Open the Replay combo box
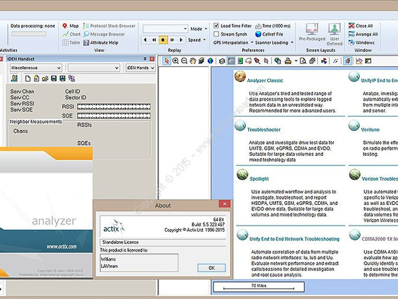The image size is (398, 299). (165, 29)
